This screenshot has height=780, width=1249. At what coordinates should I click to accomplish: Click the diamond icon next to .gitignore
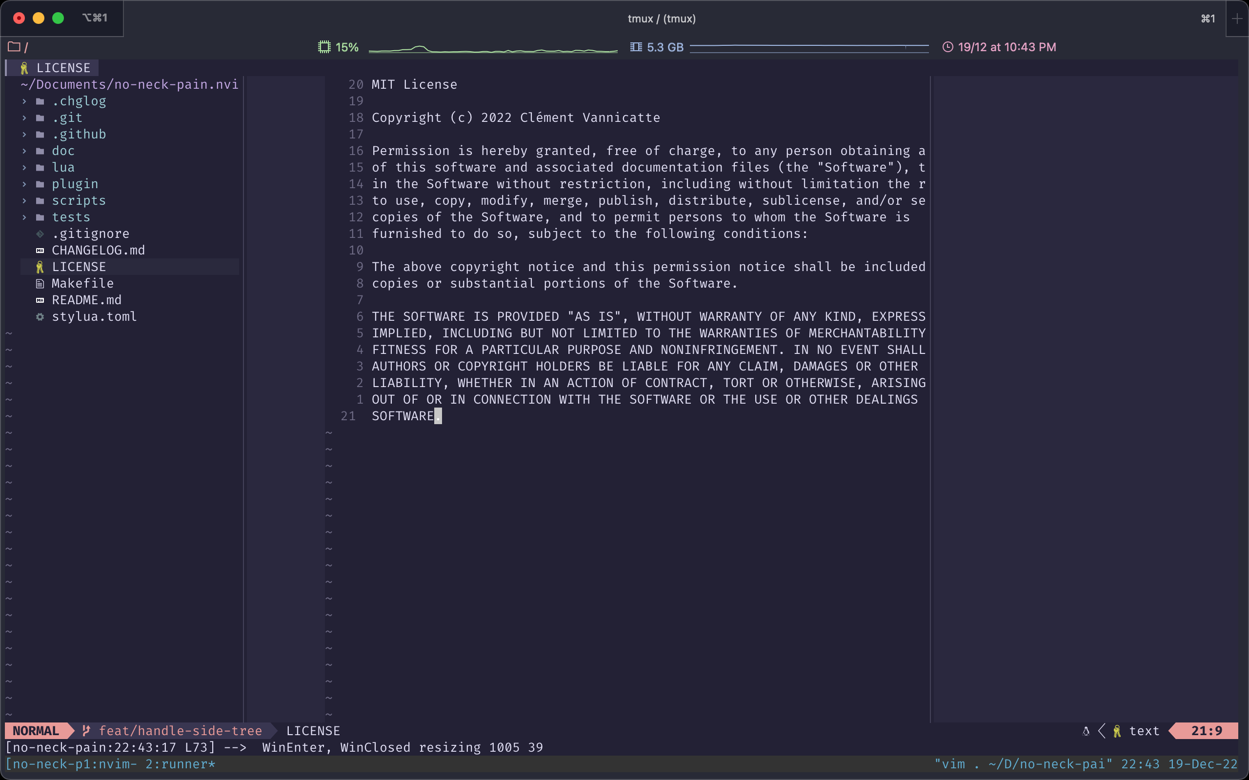point(40,234)
